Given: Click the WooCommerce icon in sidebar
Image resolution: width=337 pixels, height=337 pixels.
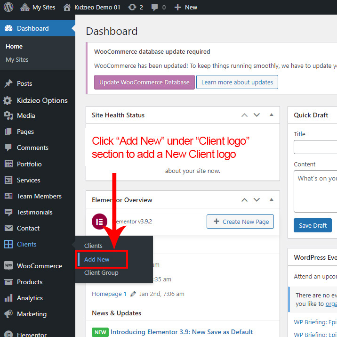Looking at the screenshot, I should pyautogui.click(x=8, y=266).
